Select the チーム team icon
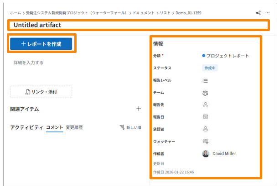Screen dimensions: 279x188 [205, 93]
